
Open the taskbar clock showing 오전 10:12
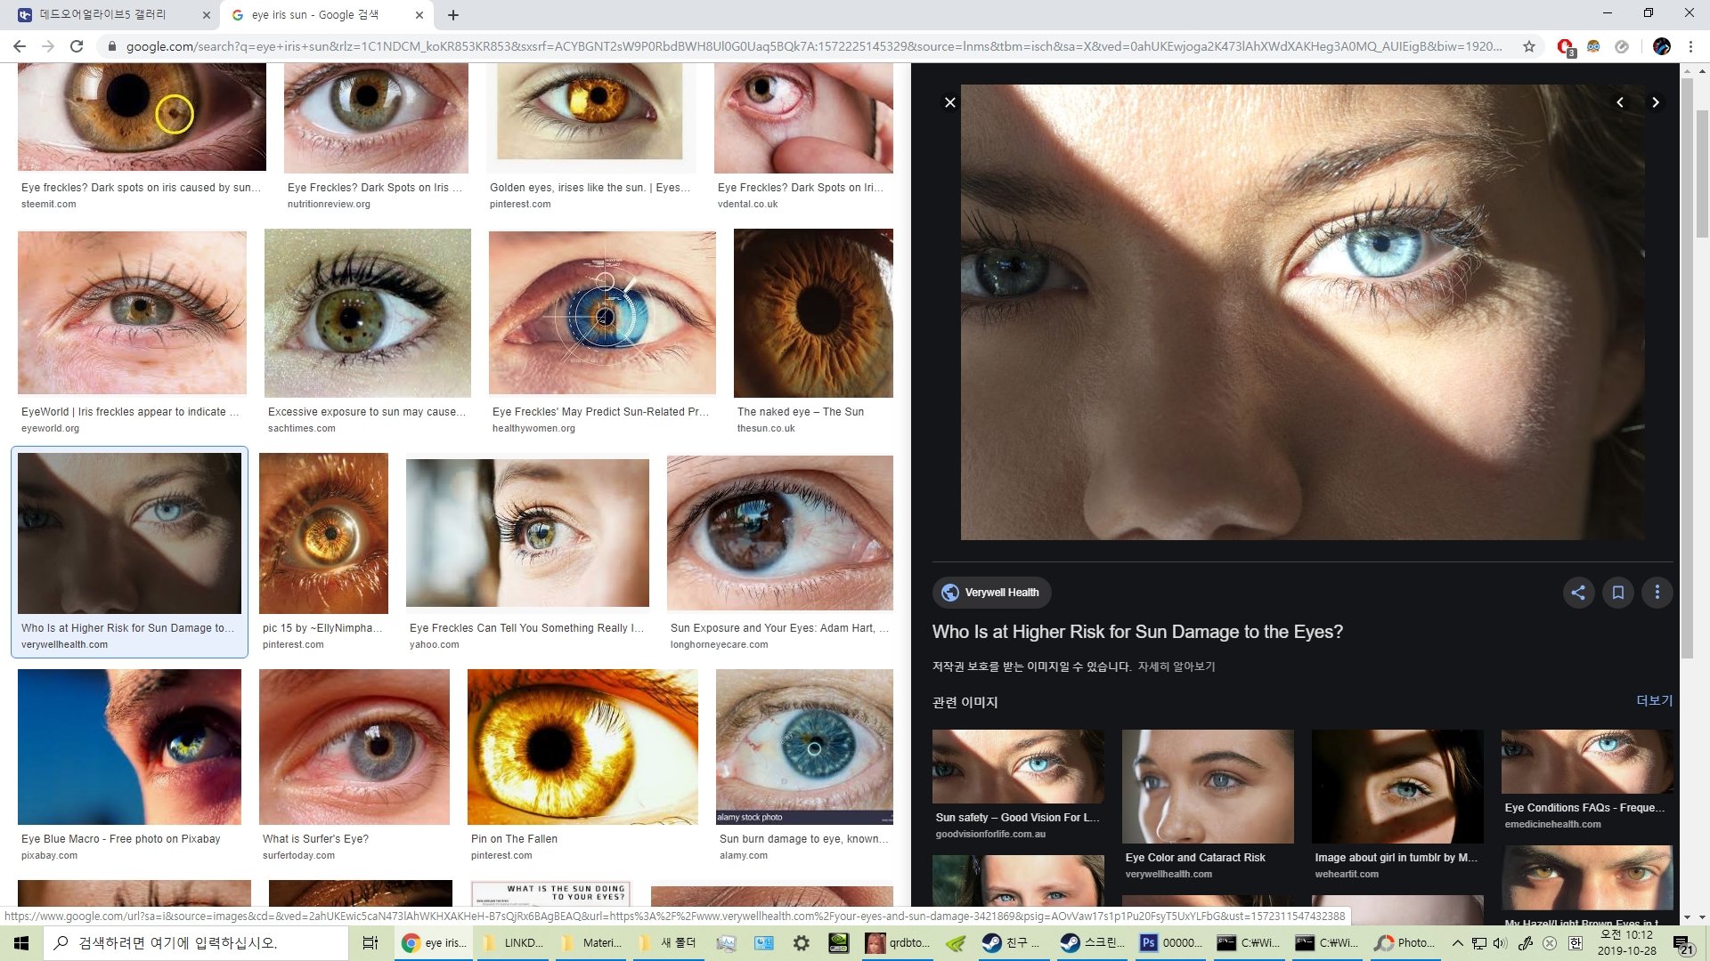coord(1626,943)
